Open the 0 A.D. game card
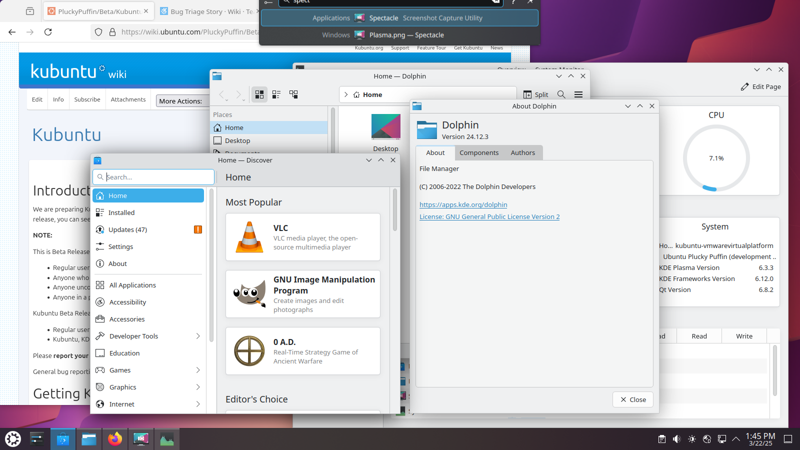Screen dimensions: 800x450 303,351
